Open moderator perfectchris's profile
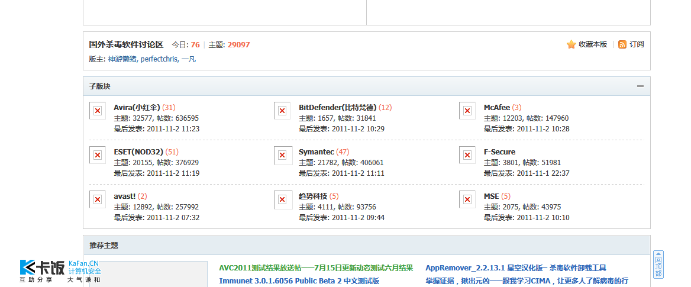 click(x=160, y=59)
